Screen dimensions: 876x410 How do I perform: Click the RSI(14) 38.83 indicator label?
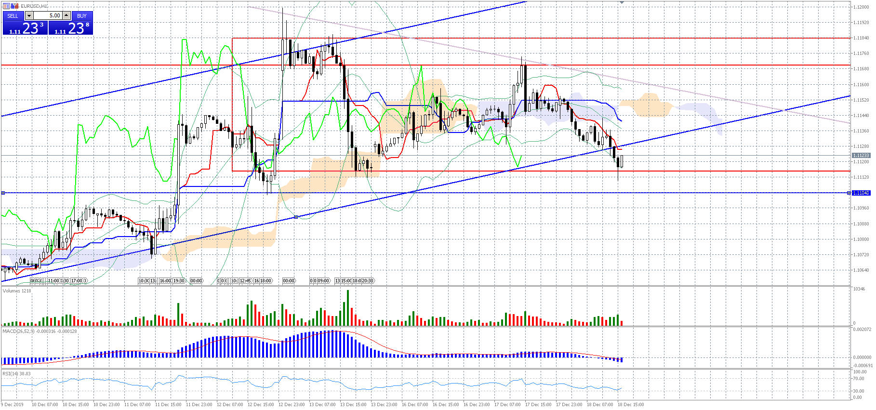[16, 373]
